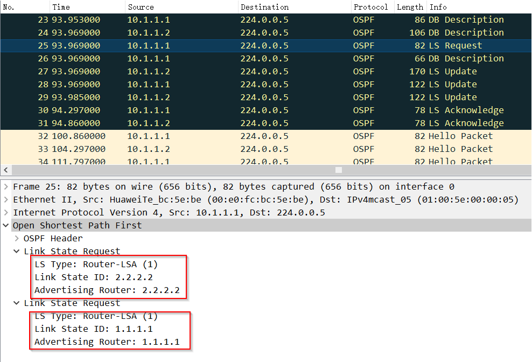Sort packets by the No. column header
The width and height of the screenshot is (532, 362).
25,7
